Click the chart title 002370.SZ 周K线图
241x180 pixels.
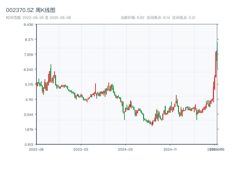point(31,10)
